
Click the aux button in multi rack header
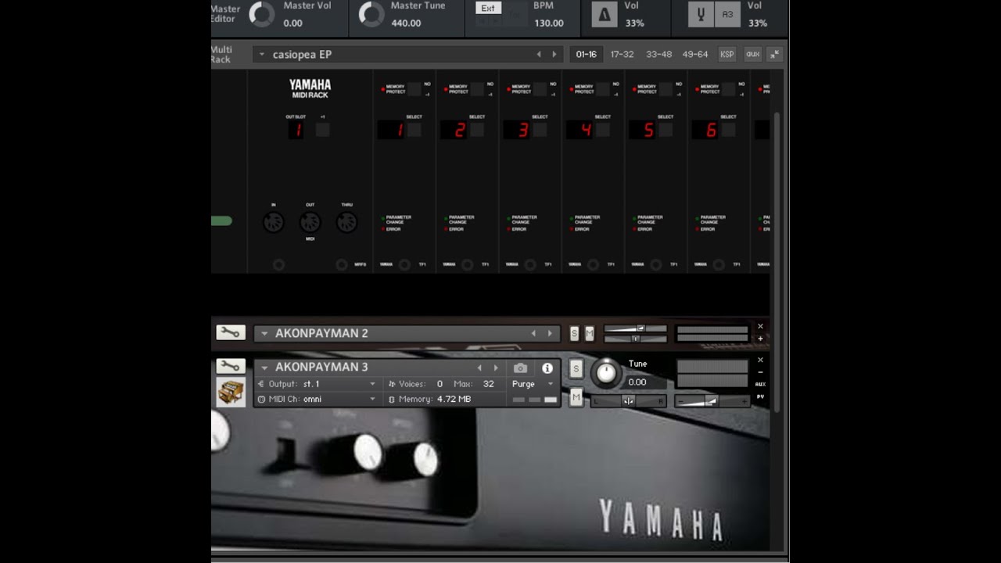(x=752, y=54)
